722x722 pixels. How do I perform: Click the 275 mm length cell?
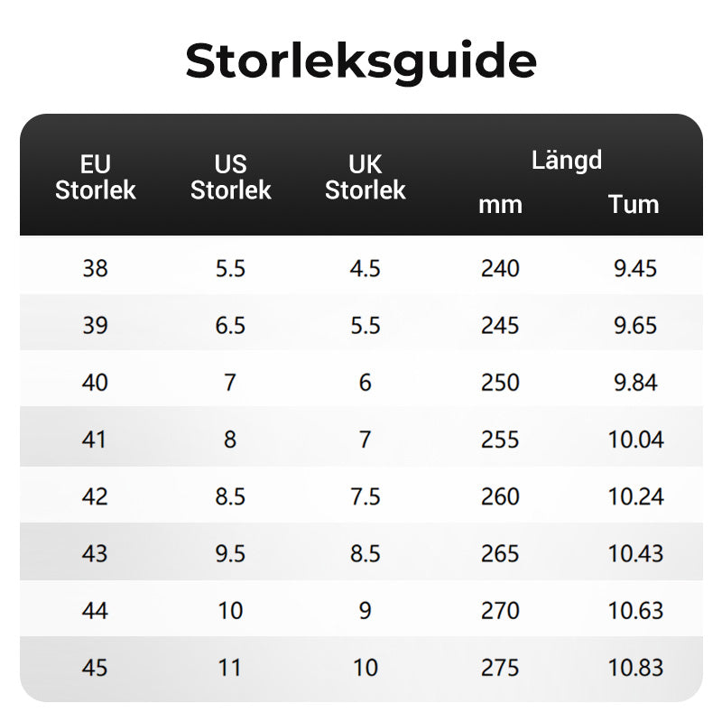tap(500, 668)
